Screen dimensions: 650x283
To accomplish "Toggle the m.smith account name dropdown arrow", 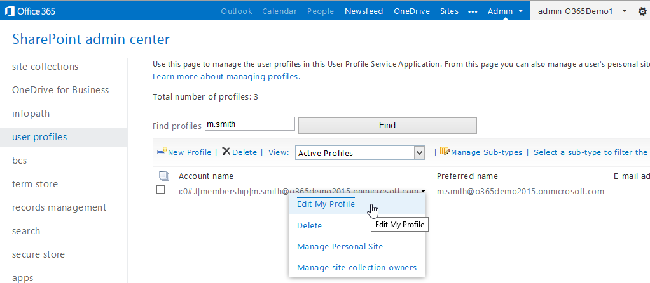I will (424, 192).
